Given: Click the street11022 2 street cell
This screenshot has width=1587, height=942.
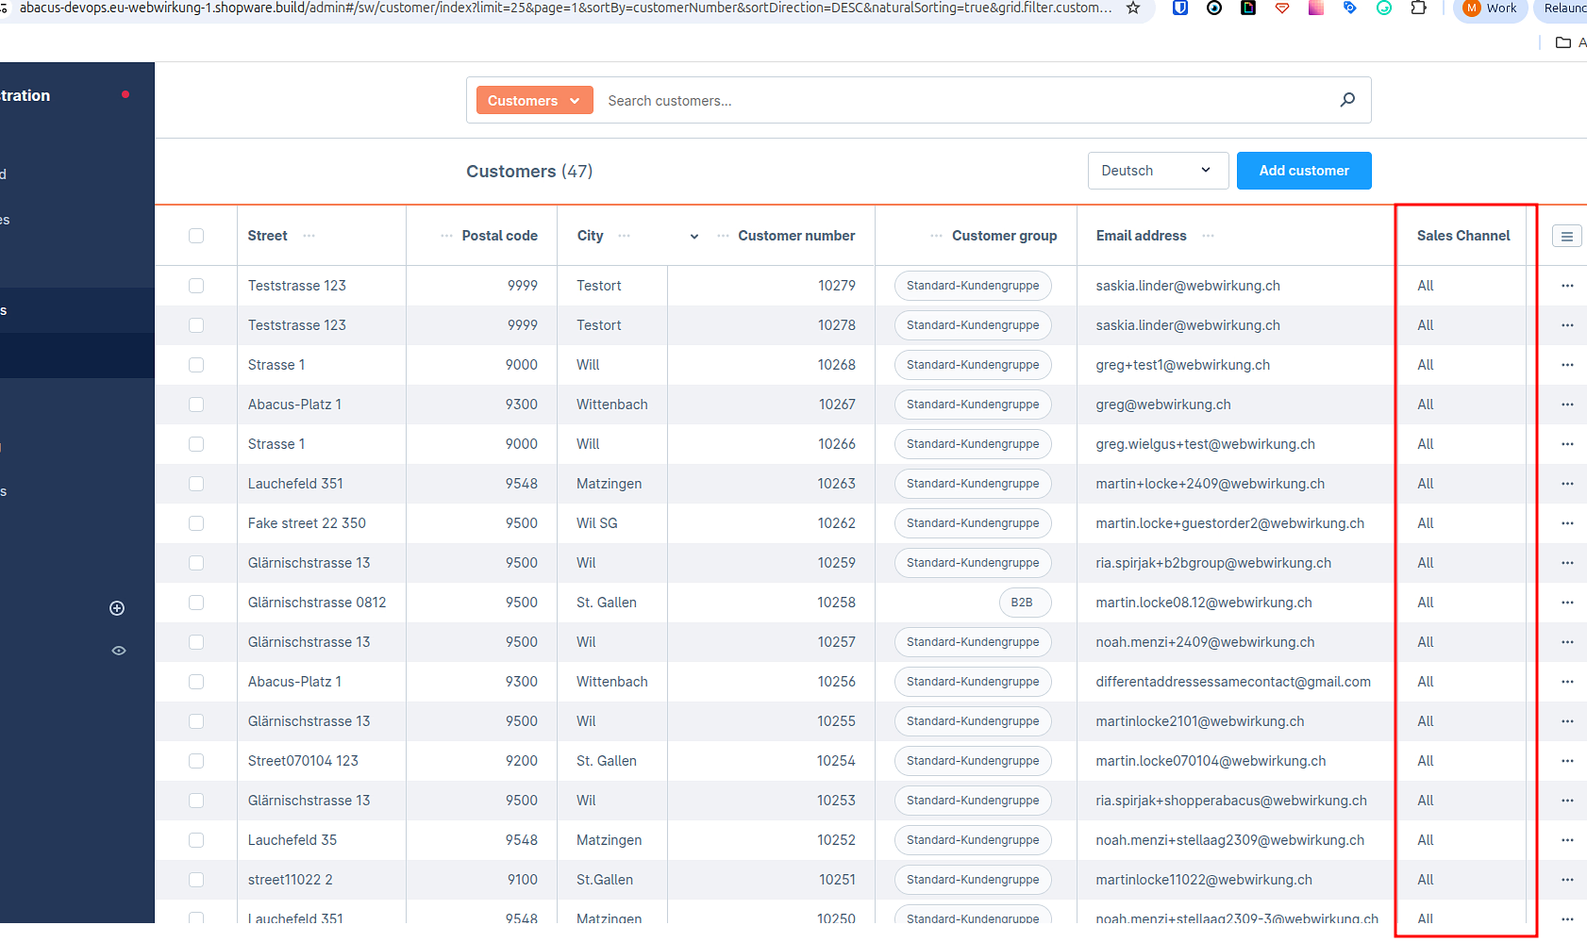Looking at the screenshot, I should (x=291, y=880).
